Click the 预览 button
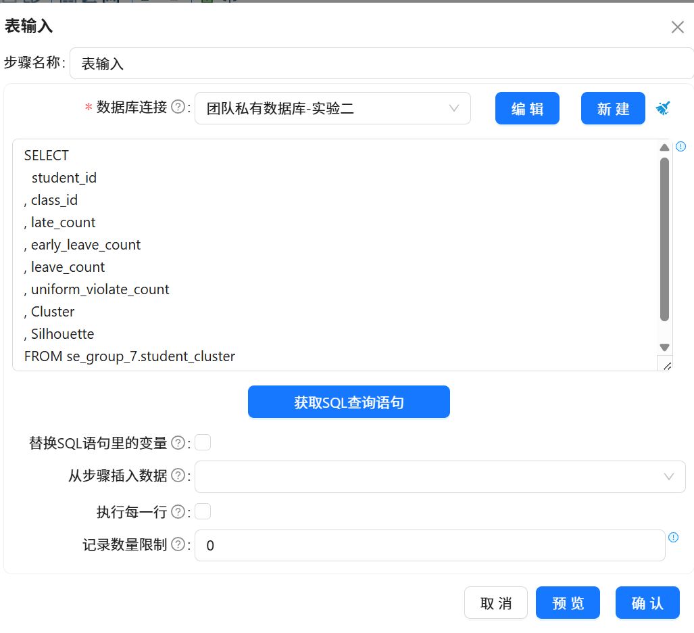Image resolution: width=694 pixels, height=633 pixels. [568, 603]
